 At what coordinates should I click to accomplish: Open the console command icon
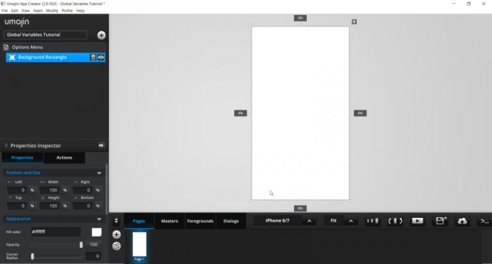pos(484,221)
